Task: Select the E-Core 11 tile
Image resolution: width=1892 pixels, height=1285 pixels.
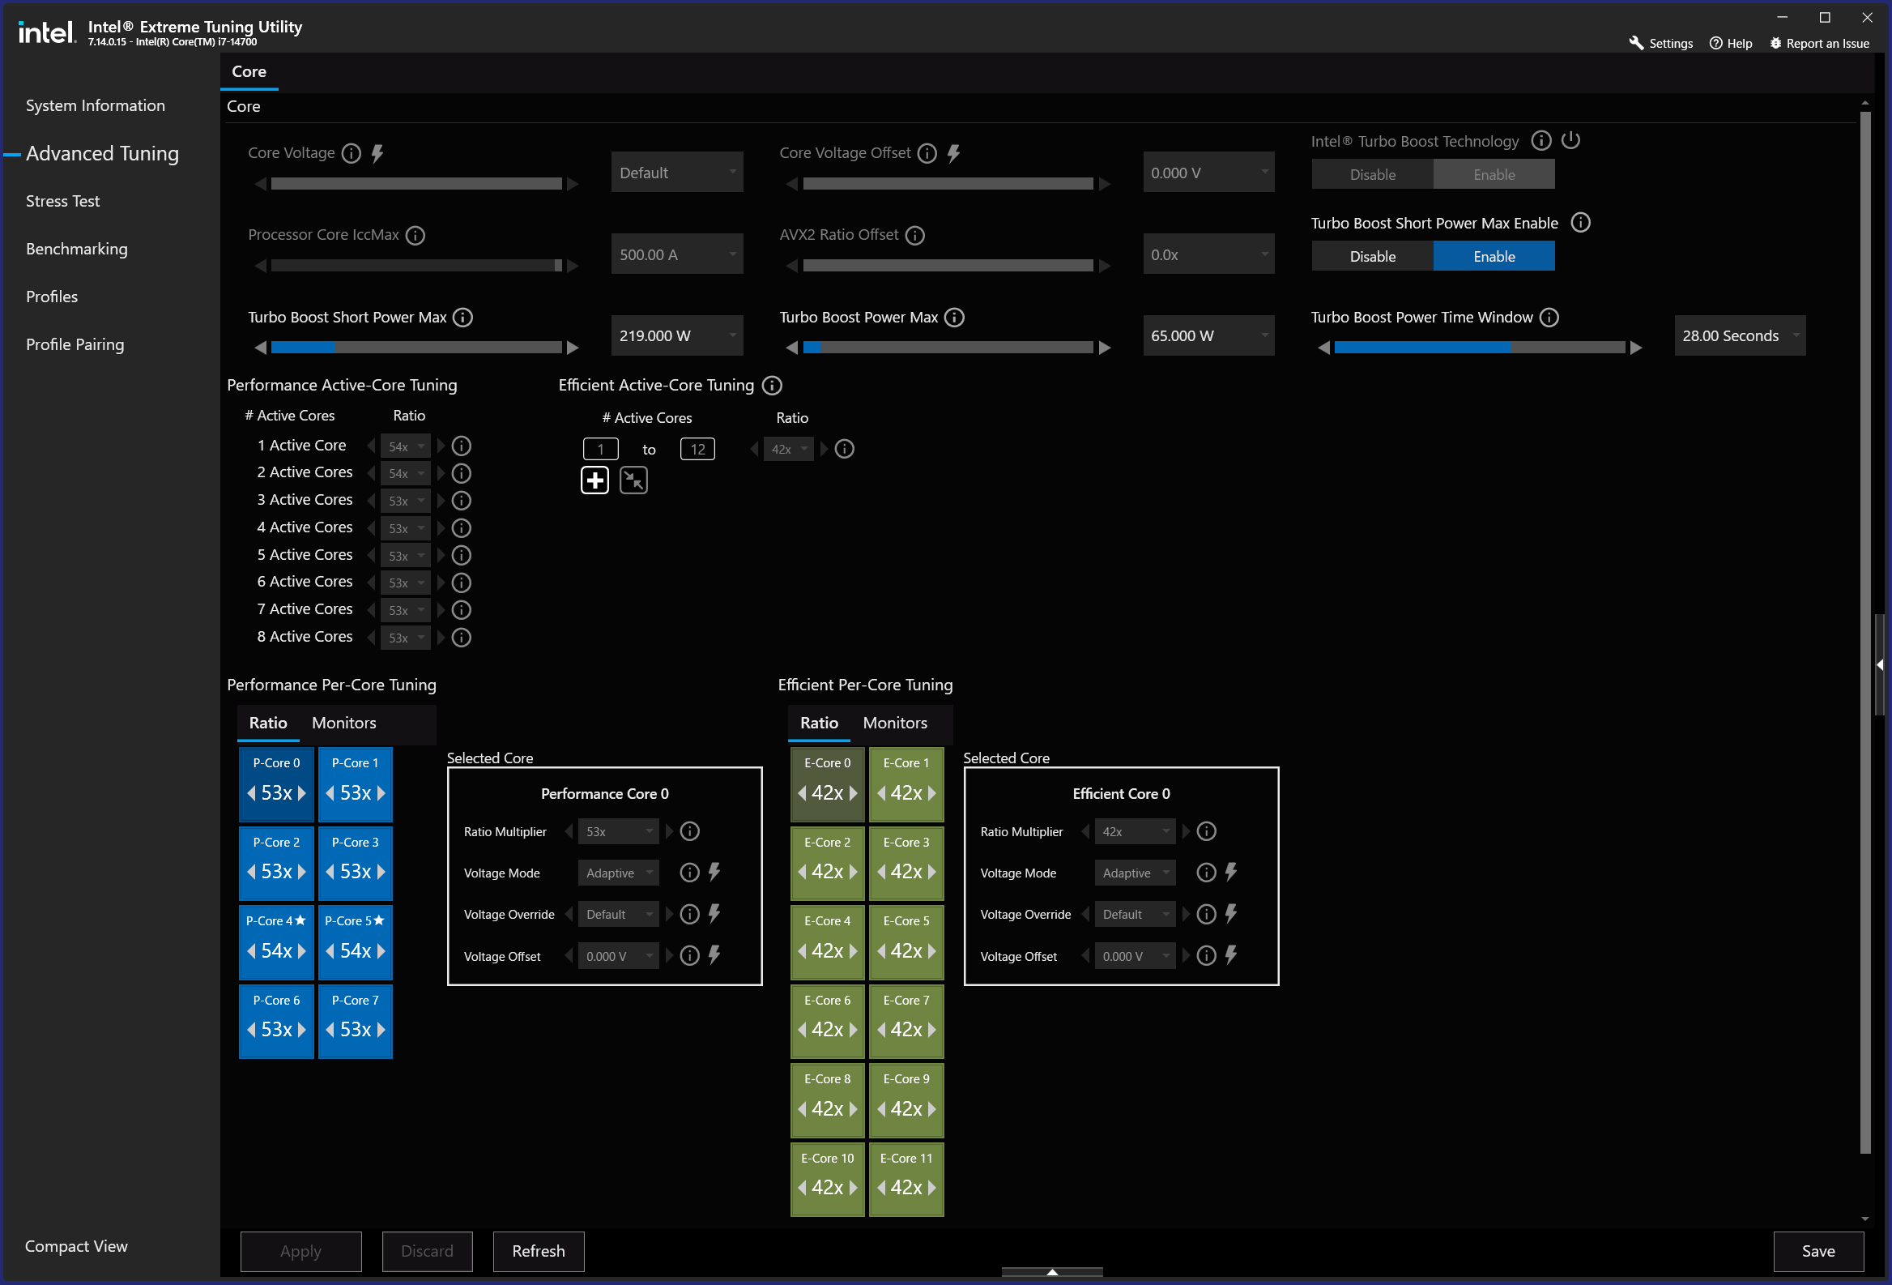Action: 906,1178
